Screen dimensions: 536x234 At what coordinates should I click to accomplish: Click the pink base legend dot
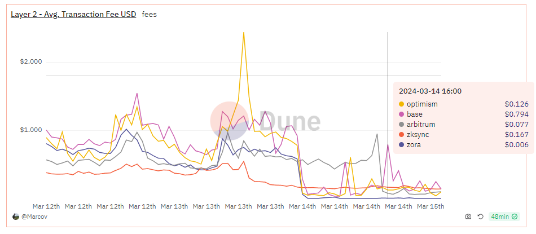point(401,114)
